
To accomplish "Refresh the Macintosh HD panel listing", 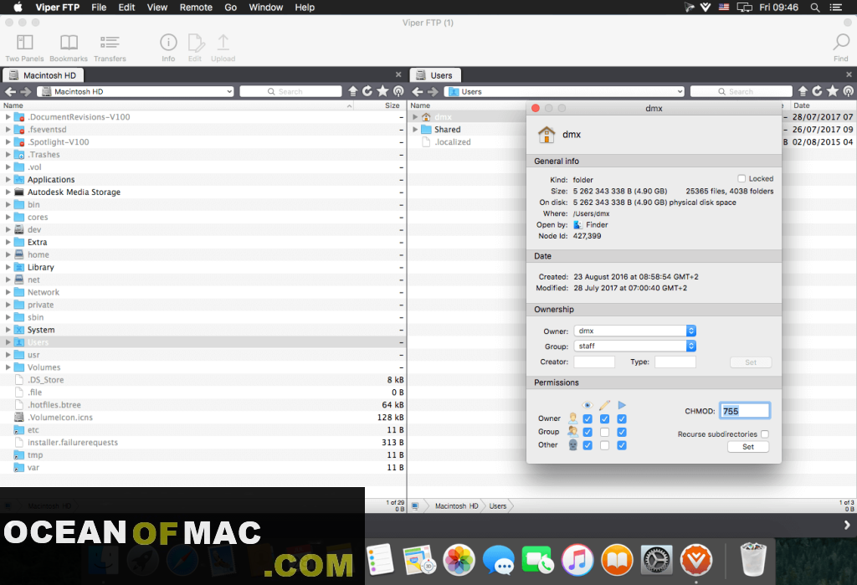I will tap(367, 91).
